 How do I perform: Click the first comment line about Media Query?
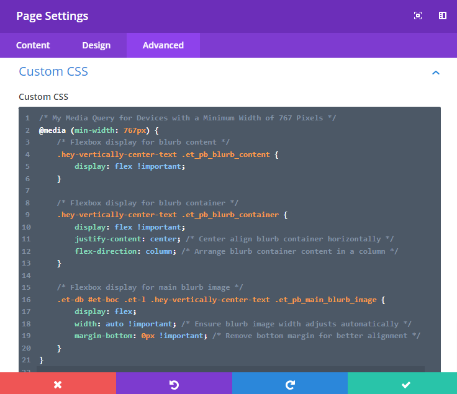pos(188,118)
